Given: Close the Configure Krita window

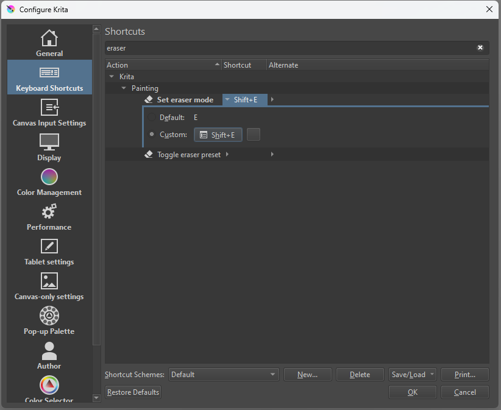Looking at the screenshot, I should pyautogui.click(x=489, y=9).
